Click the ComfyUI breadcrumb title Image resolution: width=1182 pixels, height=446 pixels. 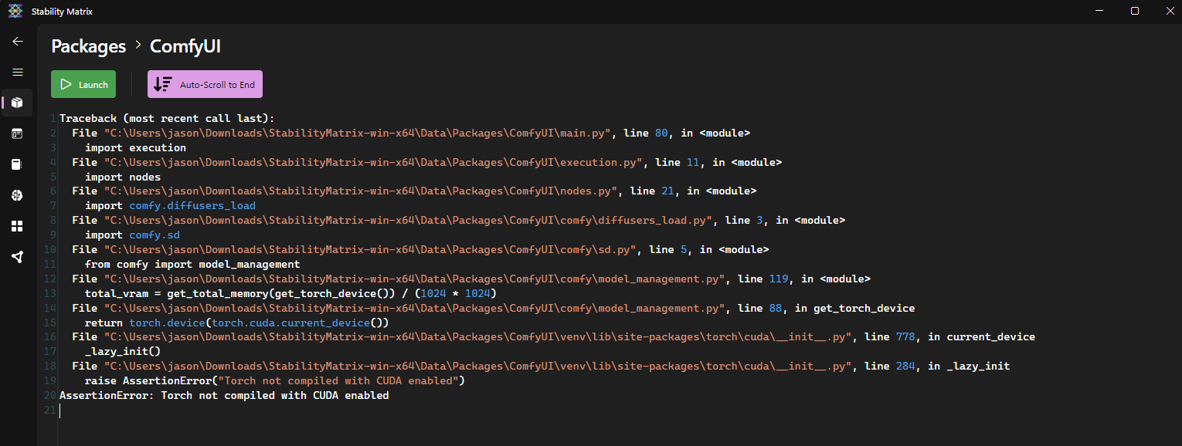pos(185,46)
